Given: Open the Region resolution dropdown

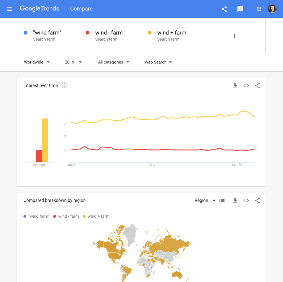Looking at the screenshot, I should coord(205,201).
